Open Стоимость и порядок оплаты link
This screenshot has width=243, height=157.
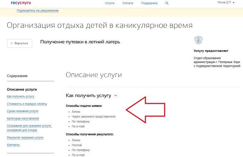pyautogui.click(x=27, y=104)
